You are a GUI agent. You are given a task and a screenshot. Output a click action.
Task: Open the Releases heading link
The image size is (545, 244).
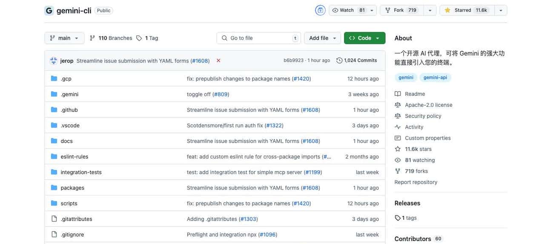[x=407, y=203]
